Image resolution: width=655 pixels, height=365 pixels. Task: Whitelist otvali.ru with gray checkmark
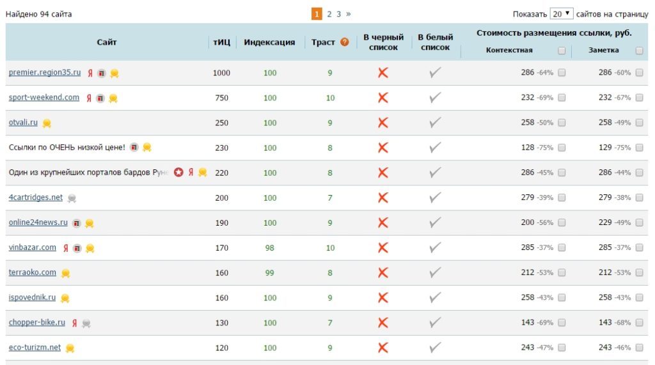point(435,122)
